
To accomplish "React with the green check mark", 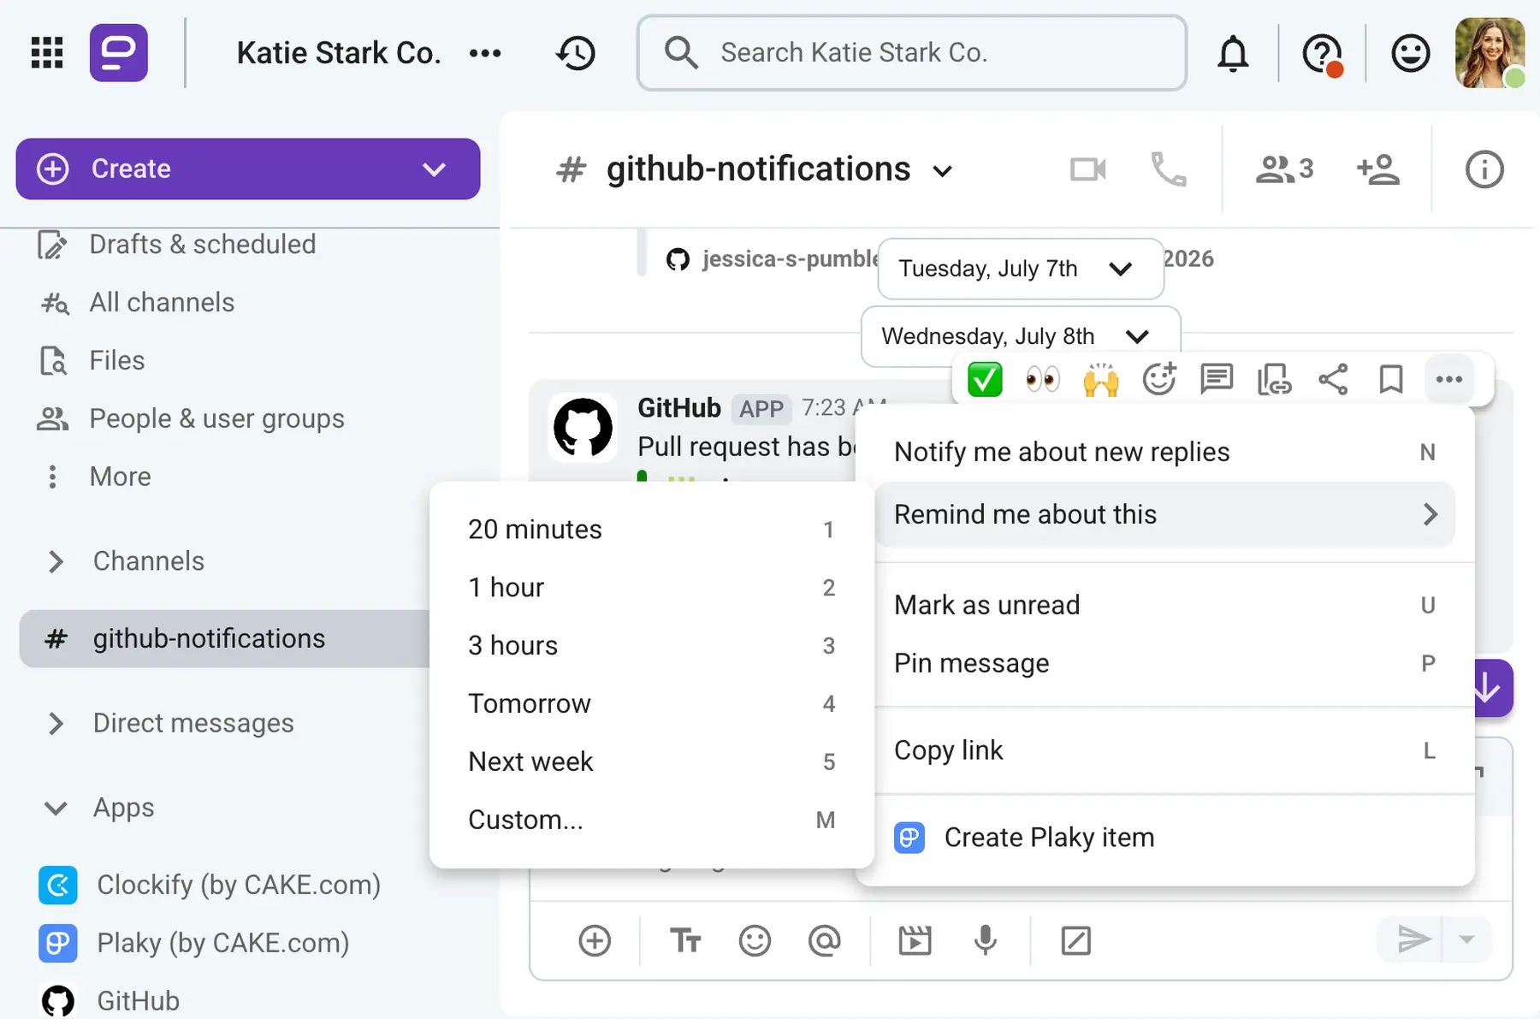I will 985,379.
